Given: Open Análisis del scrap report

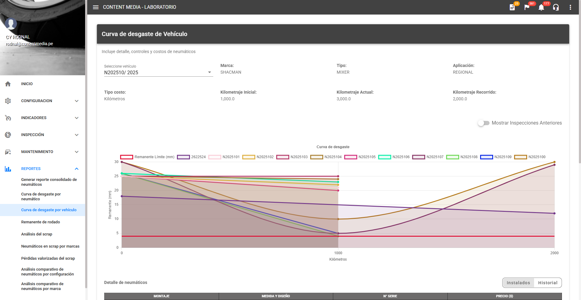Looking at the screenshot, I should tap(37, 234).
